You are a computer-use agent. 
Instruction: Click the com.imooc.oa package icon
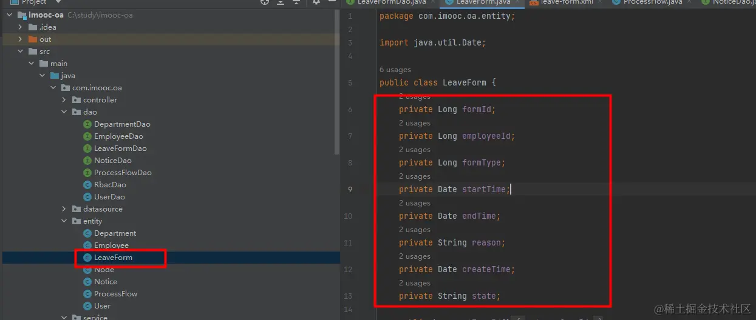point(66,88)
